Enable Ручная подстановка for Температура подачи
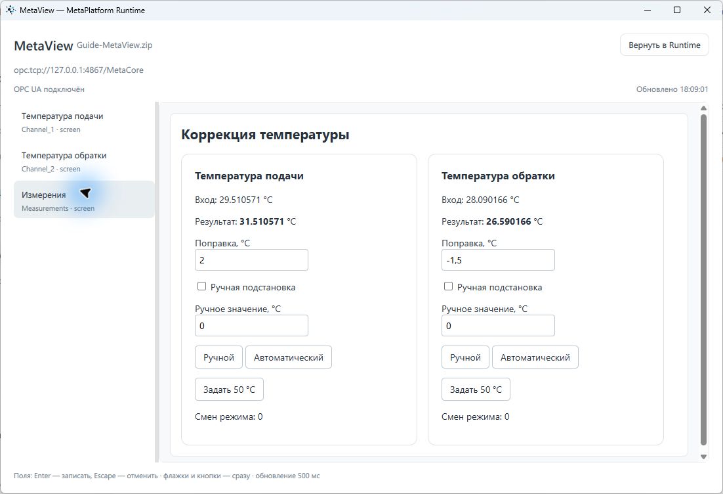 coord(201,286)
